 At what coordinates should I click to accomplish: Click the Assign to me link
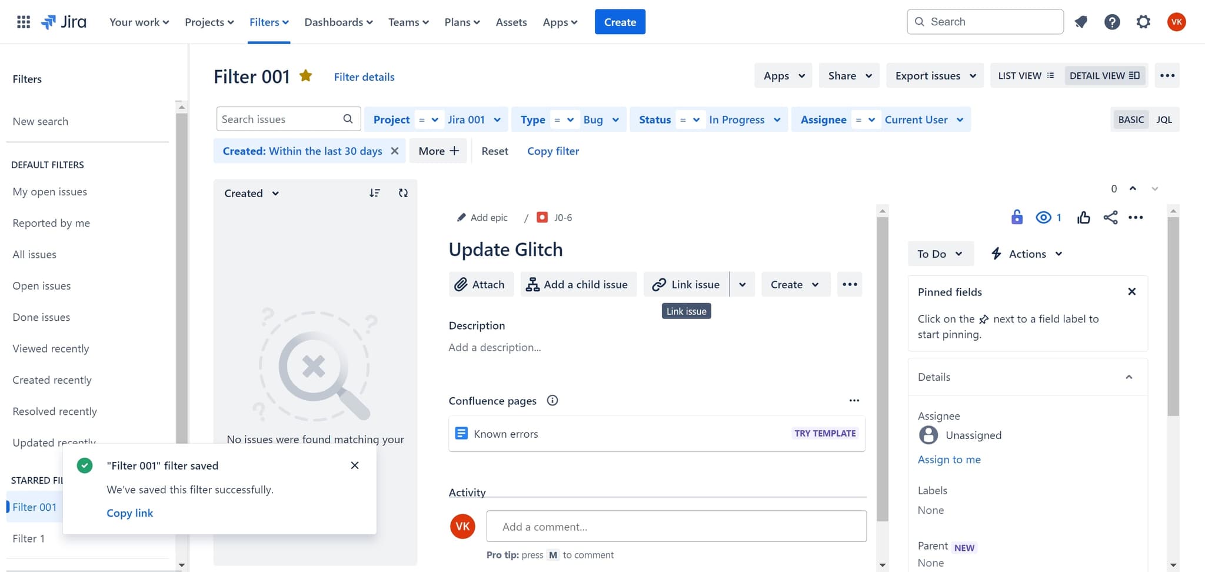click(x=949, y=460)
